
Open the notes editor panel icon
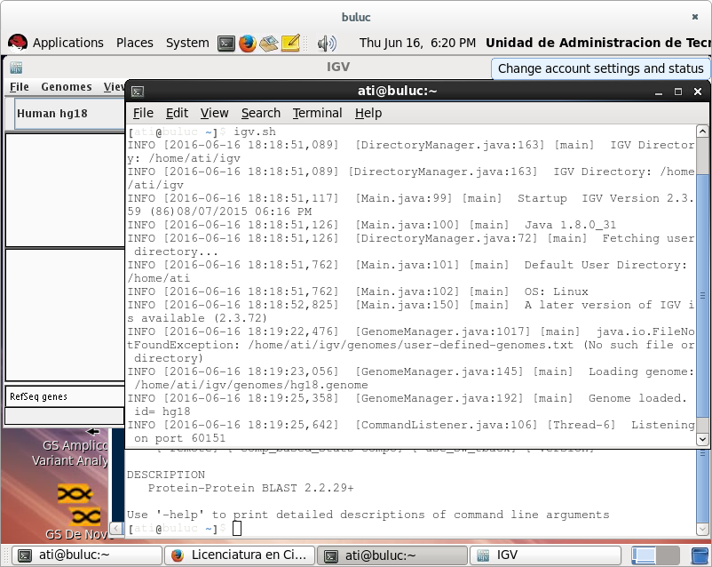(290, 44)
